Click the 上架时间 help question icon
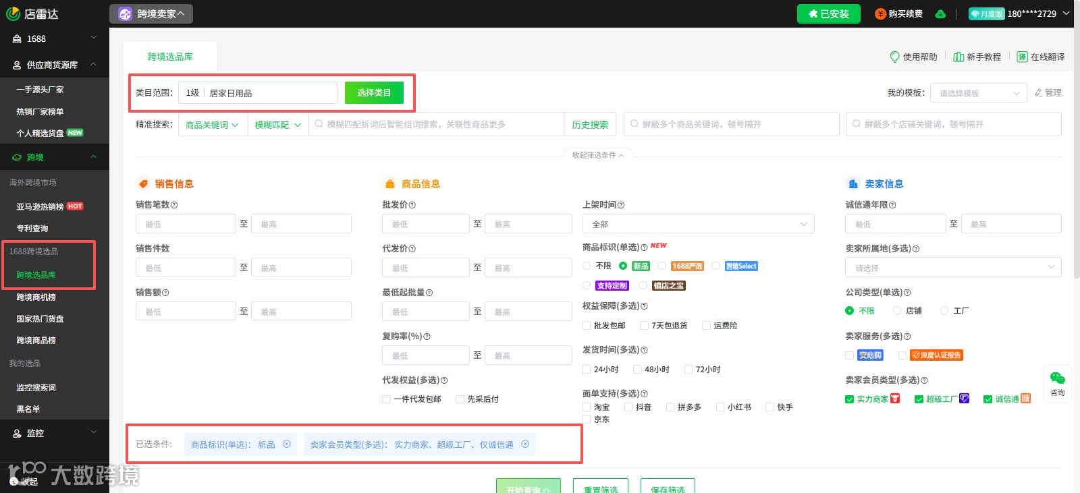 pos(621,205)
